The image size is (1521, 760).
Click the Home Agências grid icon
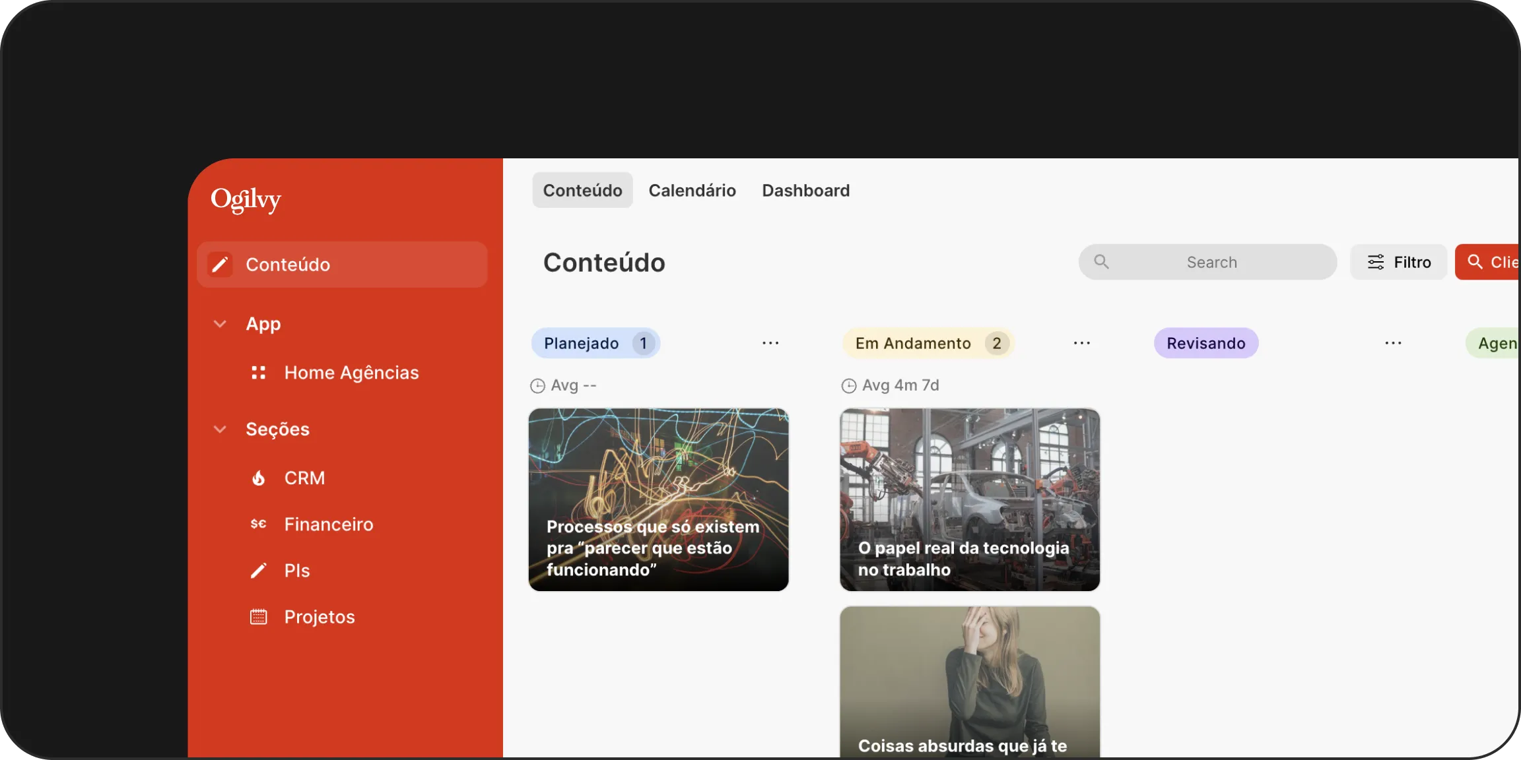click(259, 372)
